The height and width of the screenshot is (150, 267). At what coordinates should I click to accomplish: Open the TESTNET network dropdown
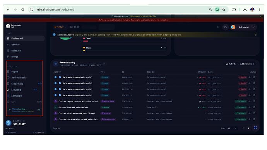click(x=60, y=27)
